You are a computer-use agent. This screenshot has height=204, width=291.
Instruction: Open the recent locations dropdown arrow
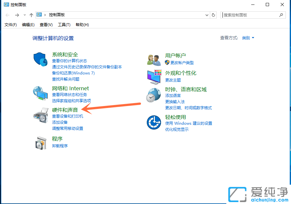click(25, 15)
